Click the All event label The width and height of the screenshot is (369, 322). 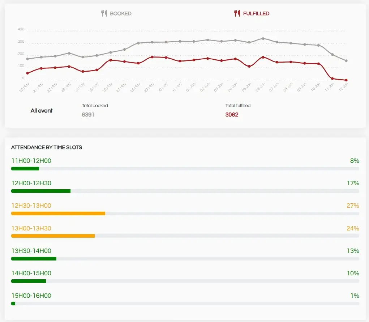click(42, 110)
